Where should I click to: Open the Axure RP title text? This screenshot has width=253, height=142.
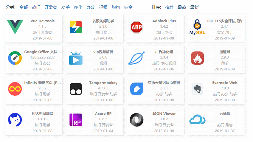[103, 113]
